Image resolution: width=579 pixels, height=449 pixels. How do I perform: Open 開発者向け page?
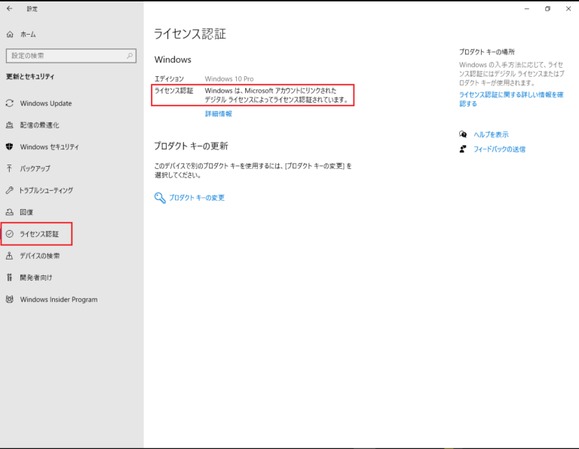(x=36, y=278)
